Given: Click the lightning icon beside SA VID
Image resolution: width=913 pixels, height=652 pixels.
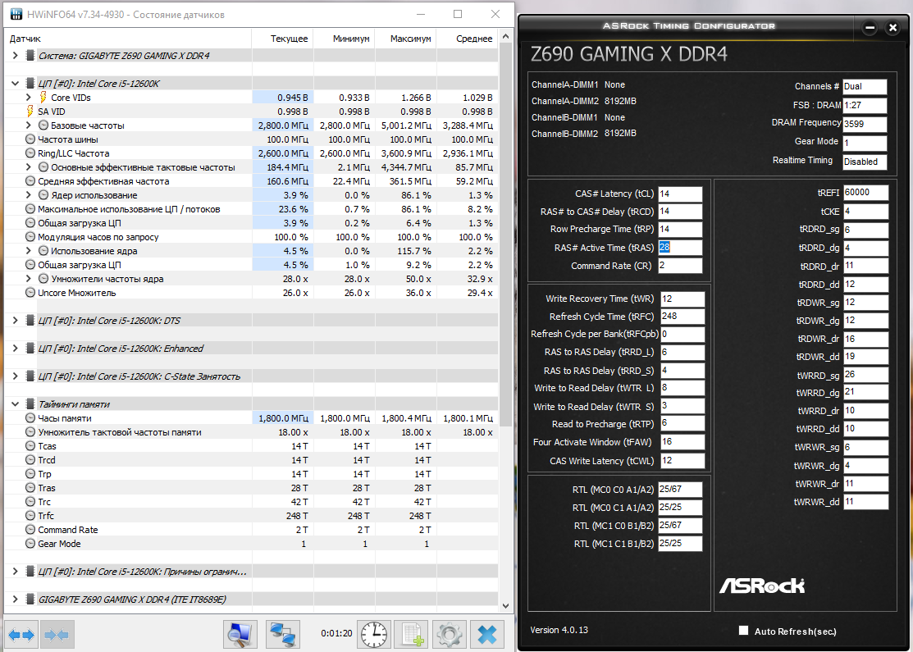Looking at the screenshot, I should tap(30, 112).
